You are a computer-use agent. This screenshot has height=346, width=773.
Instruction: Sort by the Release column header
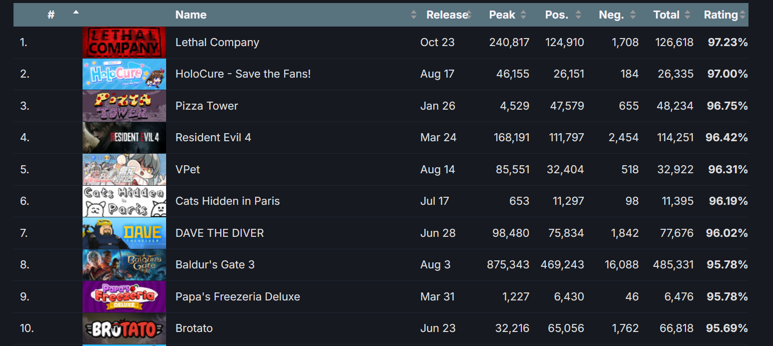[447, 15]
